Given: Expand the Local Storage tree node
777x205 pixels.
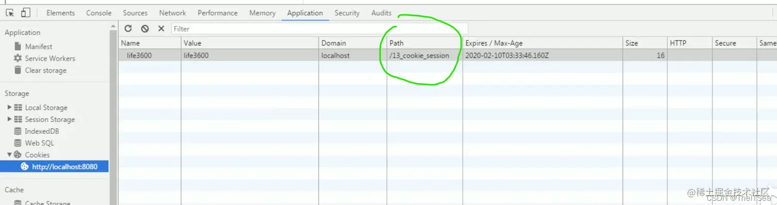Looking at the screenshot, I should [x=9, y=108].
